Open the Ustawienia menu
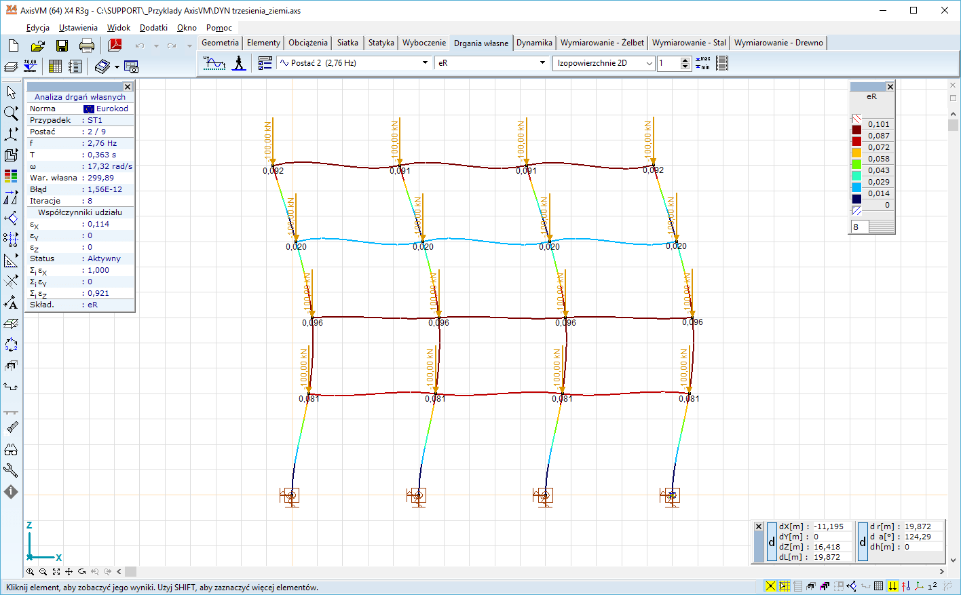The width and height of the screenshot is (961, 595). [x=78, y=28]
